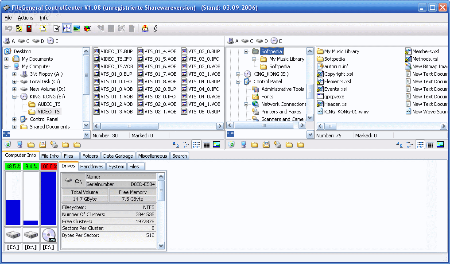Expand Local Disk (C:) tree node

[14, 82]
